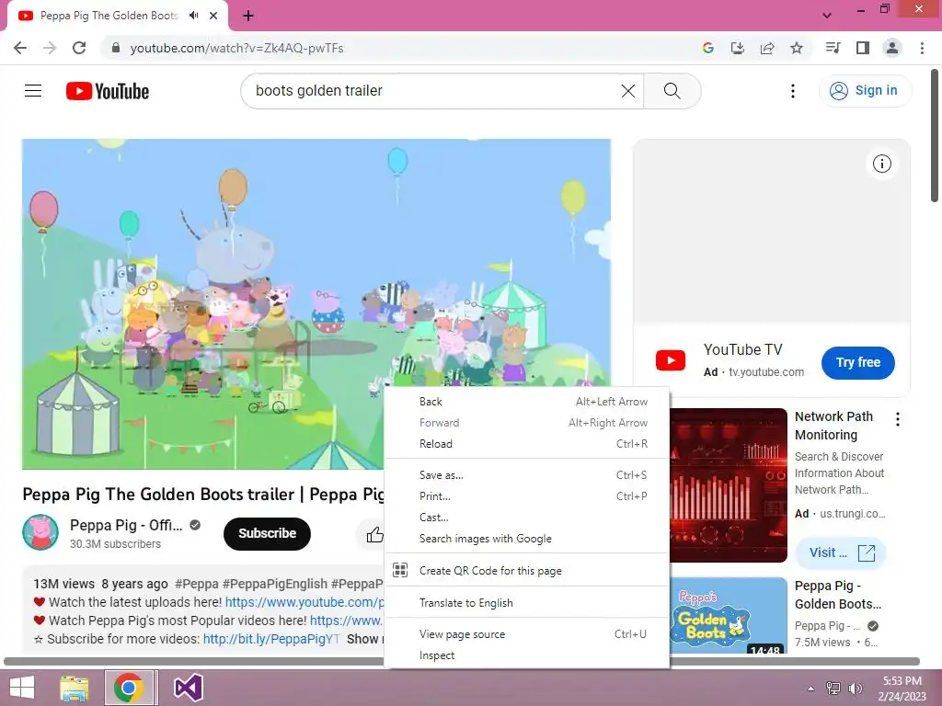Viewport: 942px width, 706px height.
Task: Go back using the browser back arrow
Action: tap(20, 48)
